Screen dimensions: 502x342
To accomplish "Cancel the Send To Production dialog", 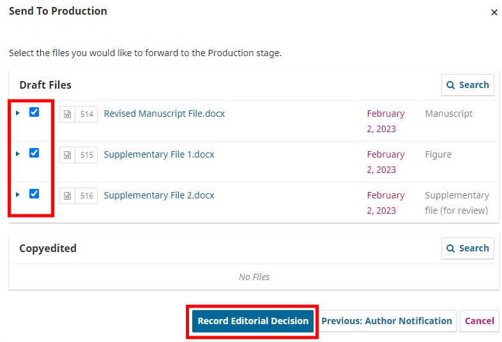I will pyautogui.click(x=480, y=321).
